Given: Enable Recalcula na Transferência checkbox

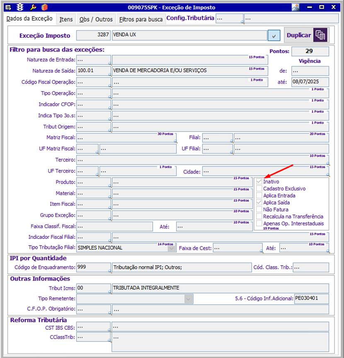Looking at the screenshot, I should (259, 216).
